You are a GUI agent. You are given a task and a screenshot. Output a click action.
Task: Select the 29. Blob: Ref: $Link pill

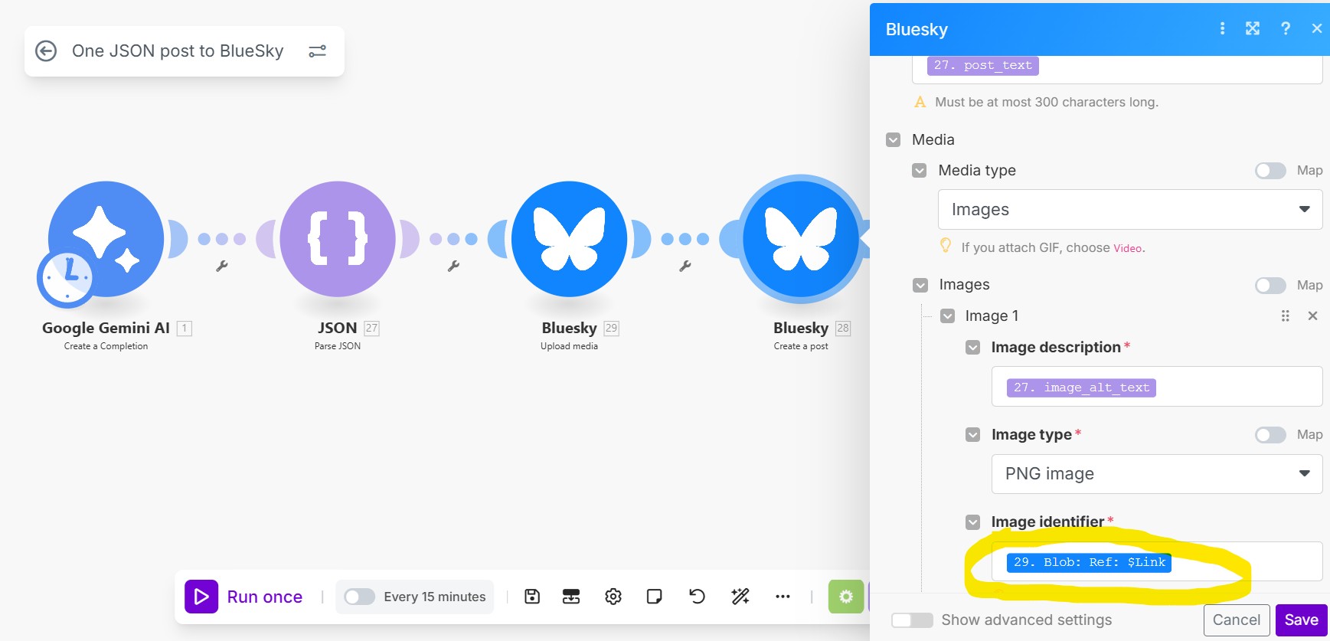click(1089, 563)
